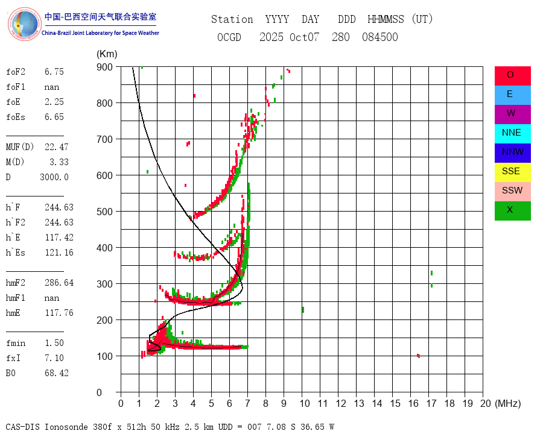The height and width of the screenshot is (434, 543).
Task: Click the fxI value 7.10
Action: 54,358
